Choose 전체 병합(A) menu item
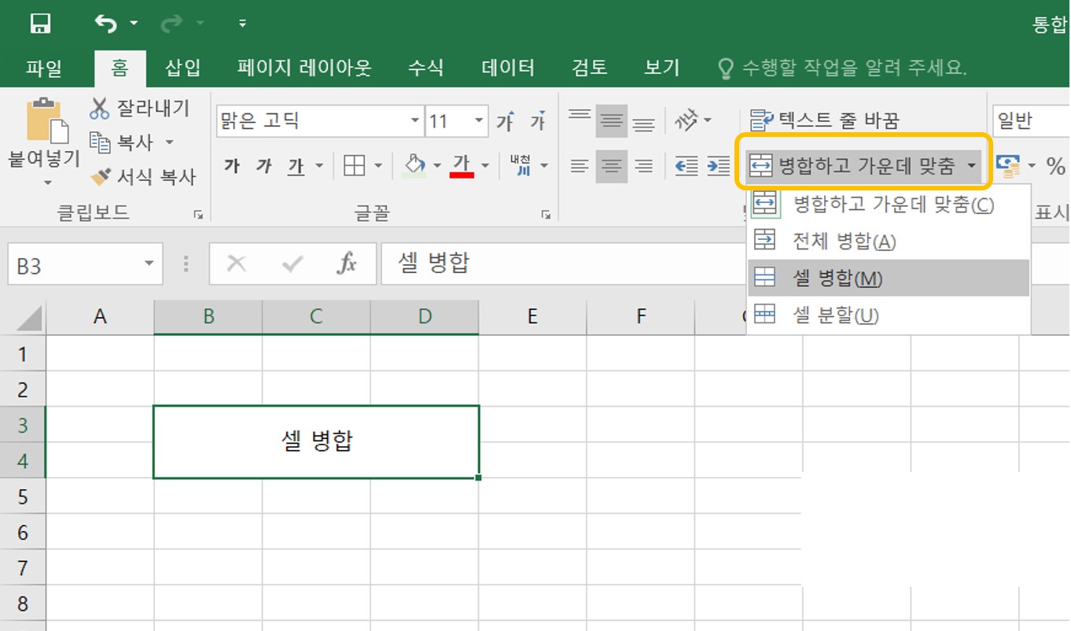Screen dimensions: 1071x631 point(889,242)
